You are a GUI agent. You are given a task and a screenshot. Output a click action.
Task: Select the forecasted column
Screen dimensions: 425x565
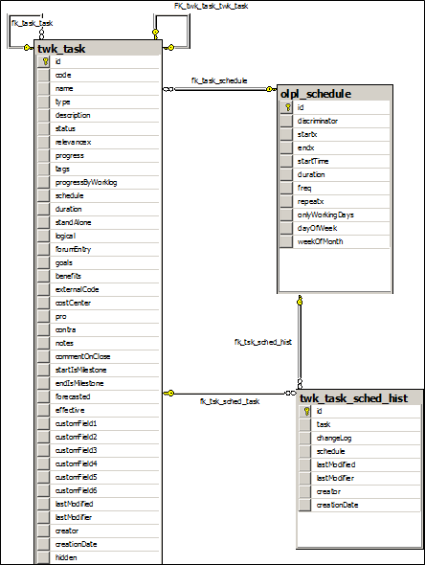click(x=99, y=396)
